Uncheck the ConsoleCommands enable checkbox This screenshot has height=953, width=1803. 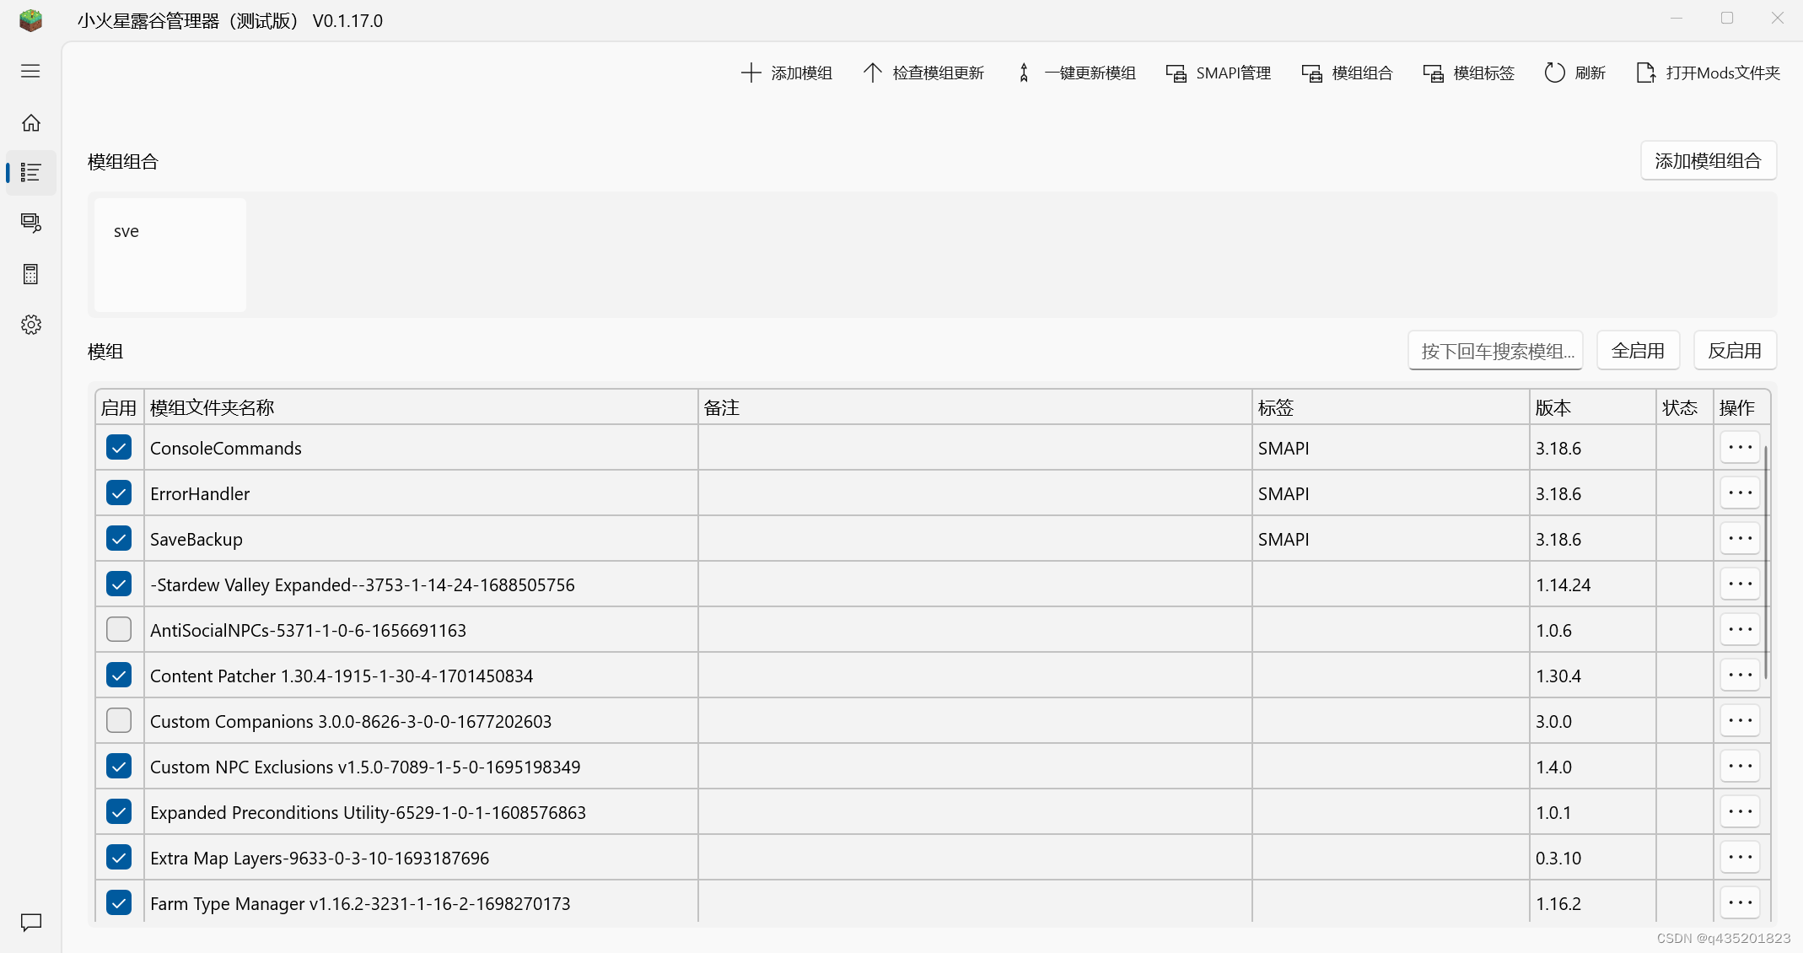click(119, 448)
